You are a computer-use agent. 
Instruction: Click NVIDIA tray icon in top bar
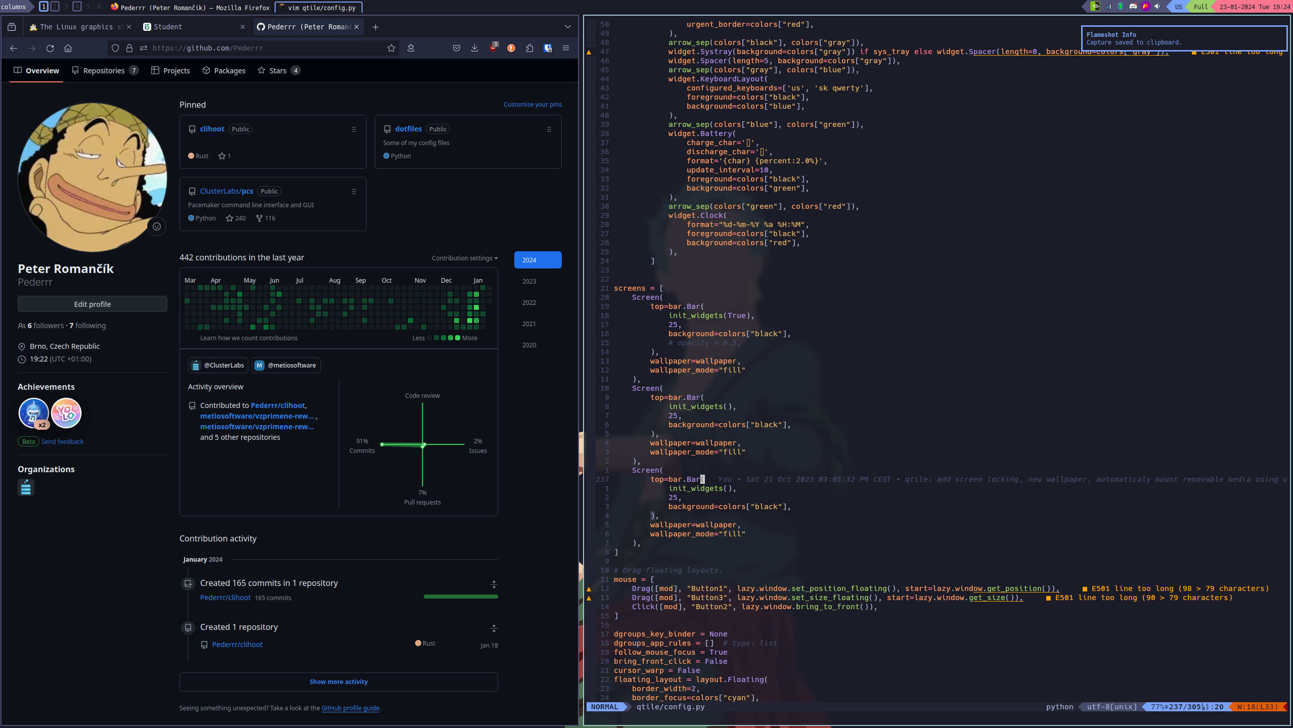[x=1095, y=7]
